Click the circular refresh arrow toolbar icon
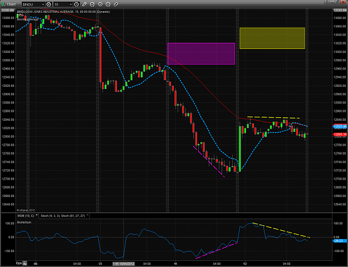The image size is (348, 267). coord(92,4)
